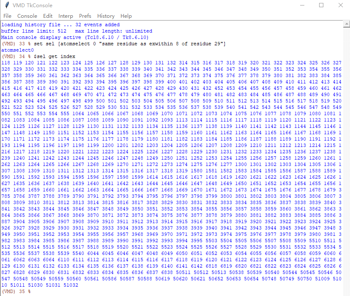Screen dimensions: 350x296
Task: Open the Console menu
Action: (27, 16)
